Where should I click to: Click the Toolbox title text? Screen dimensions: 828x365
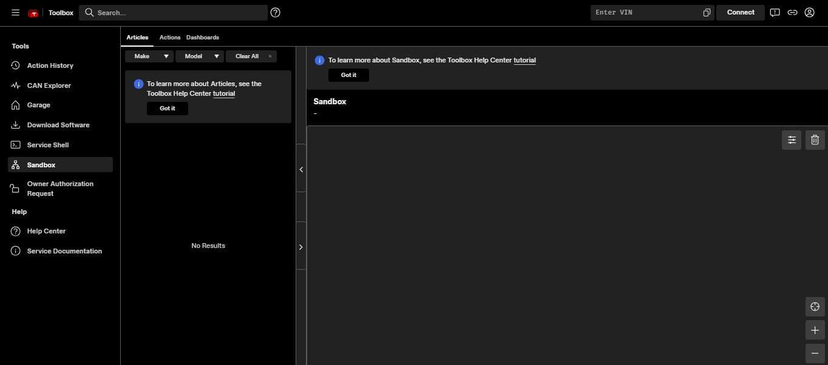[x=61, y=13]
